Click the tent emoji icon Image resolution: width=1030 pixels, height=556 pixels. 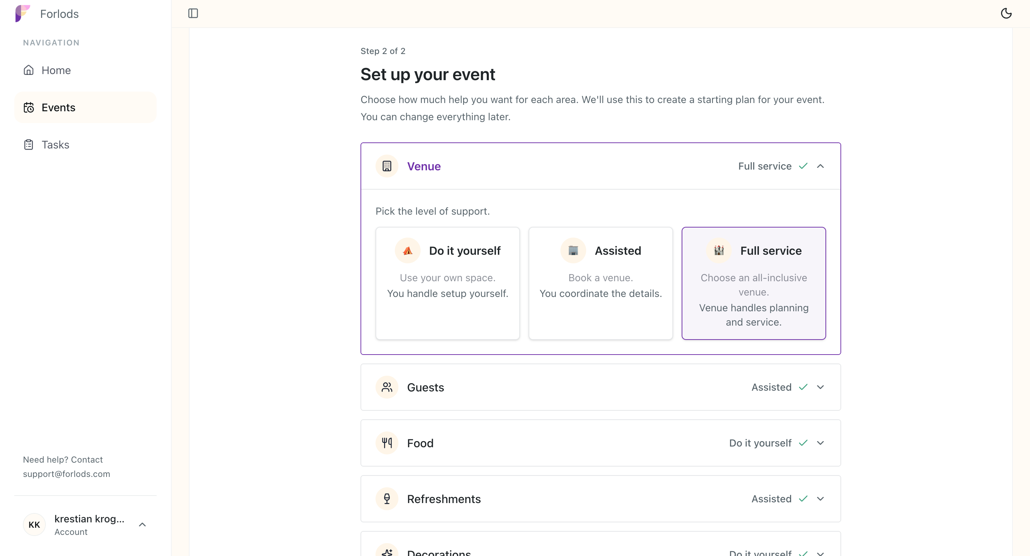click(x=407, y=251)
